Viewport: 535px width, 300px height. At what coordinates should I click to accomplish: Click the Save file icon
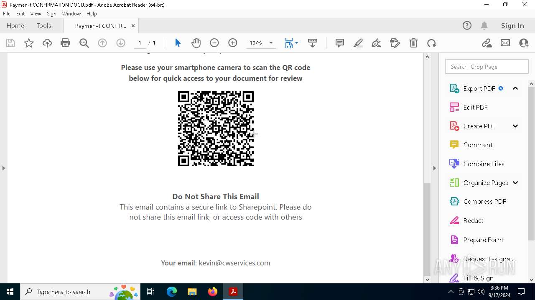pos(10,43)
